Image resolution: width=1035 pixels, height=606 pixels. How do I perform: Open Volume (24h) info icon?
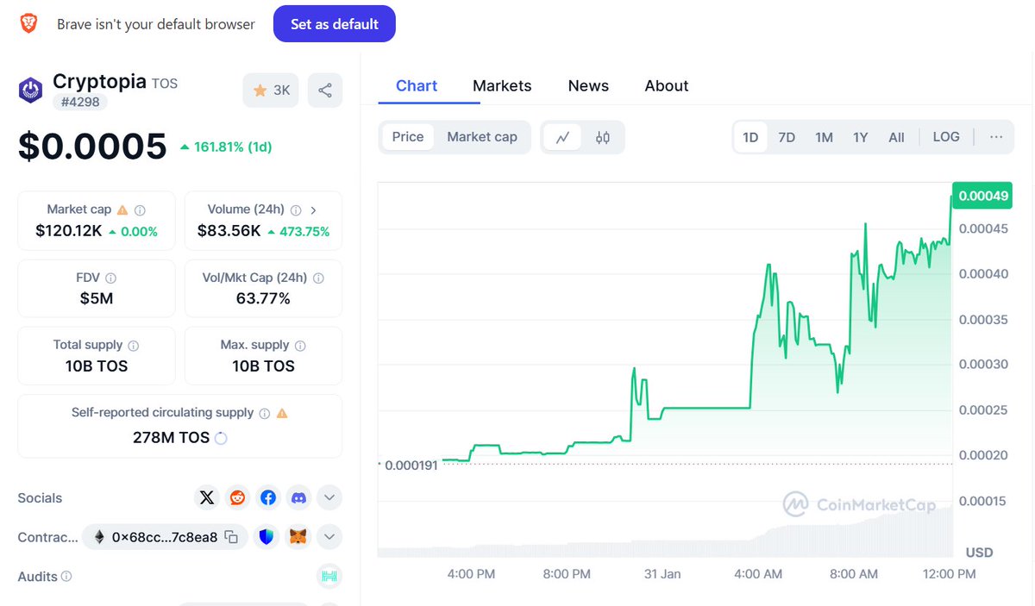coord(296,209)
